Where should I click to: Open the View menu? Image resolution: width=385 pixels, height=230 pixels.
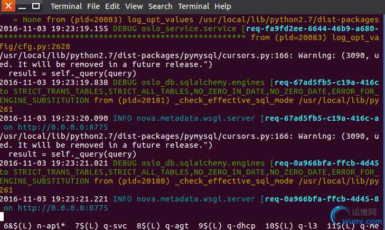point(134,6)
